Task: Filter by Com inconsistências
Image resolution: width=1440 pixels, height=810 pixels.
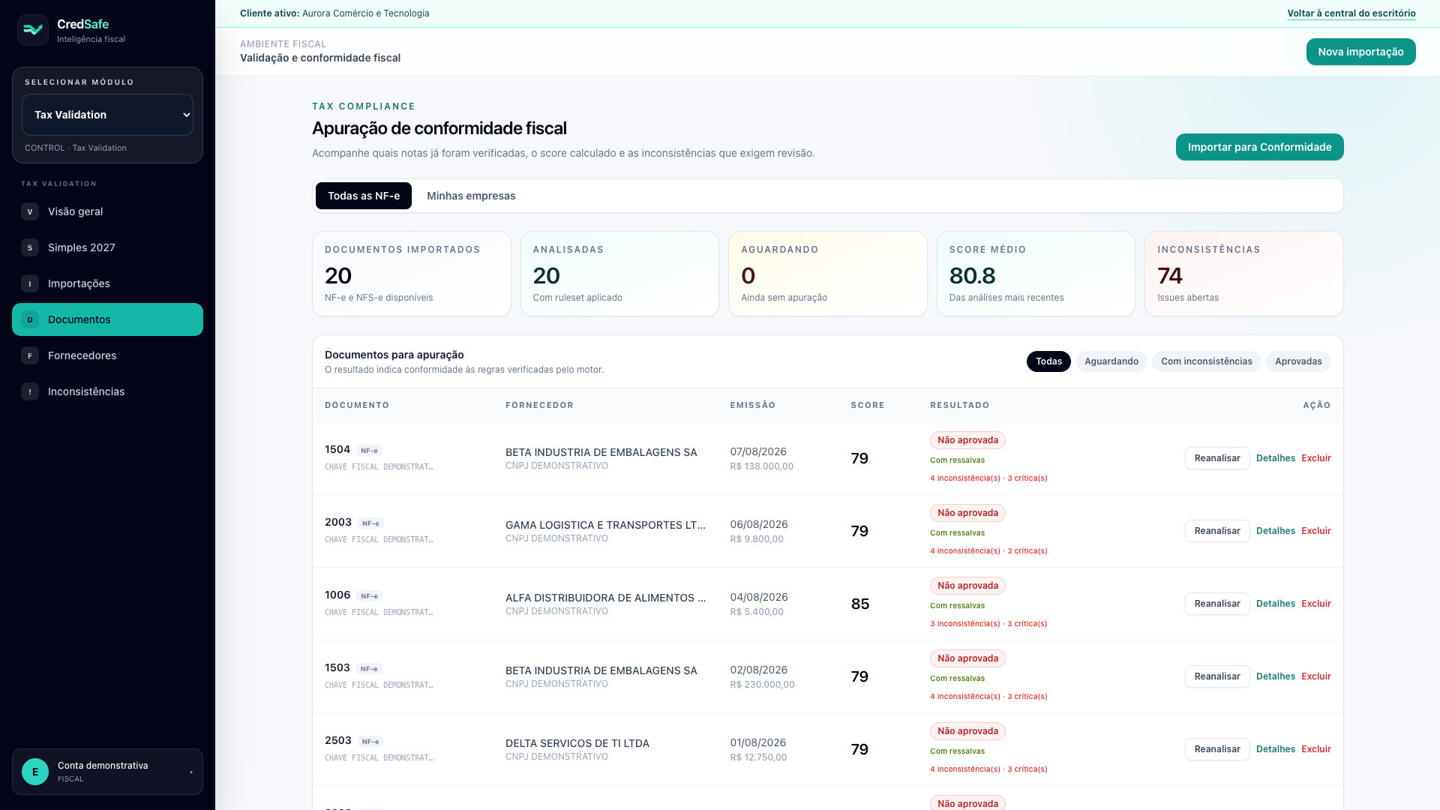Action: (x=1207, y=361)
